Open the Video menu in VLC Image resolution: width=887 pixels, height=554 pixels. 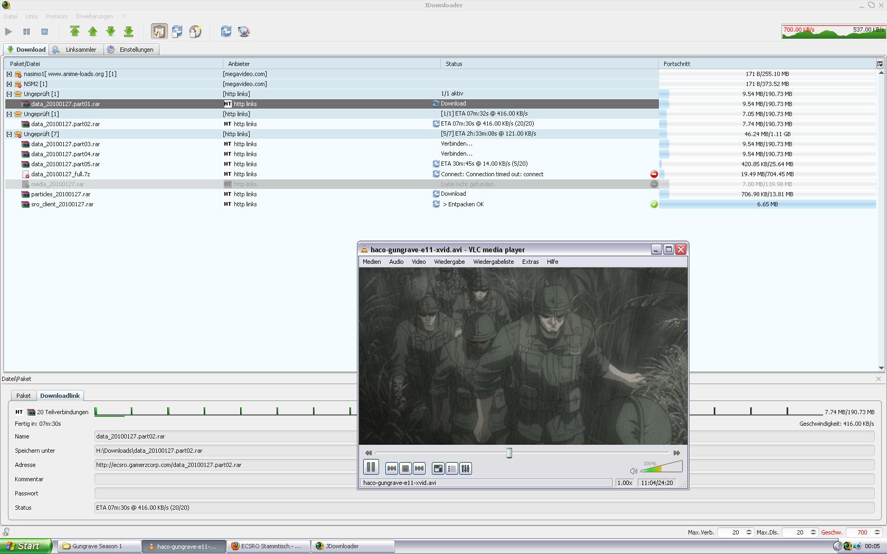pos(418,262)
